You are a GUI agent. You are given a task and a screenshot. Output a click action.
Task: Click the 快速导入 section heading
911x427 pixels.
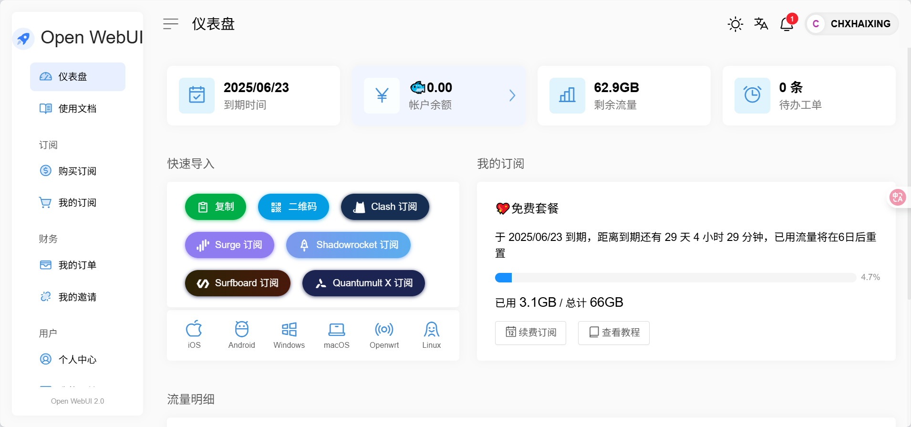pos(191,164)
